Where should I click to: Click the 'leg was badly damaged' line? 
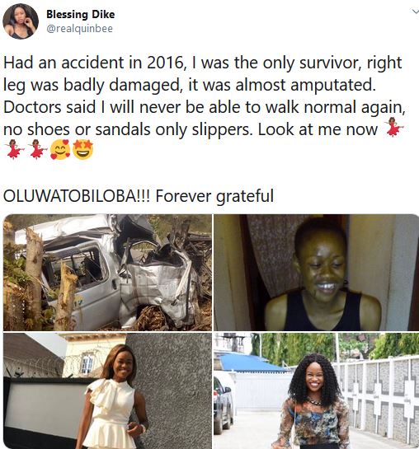[190, 85]
